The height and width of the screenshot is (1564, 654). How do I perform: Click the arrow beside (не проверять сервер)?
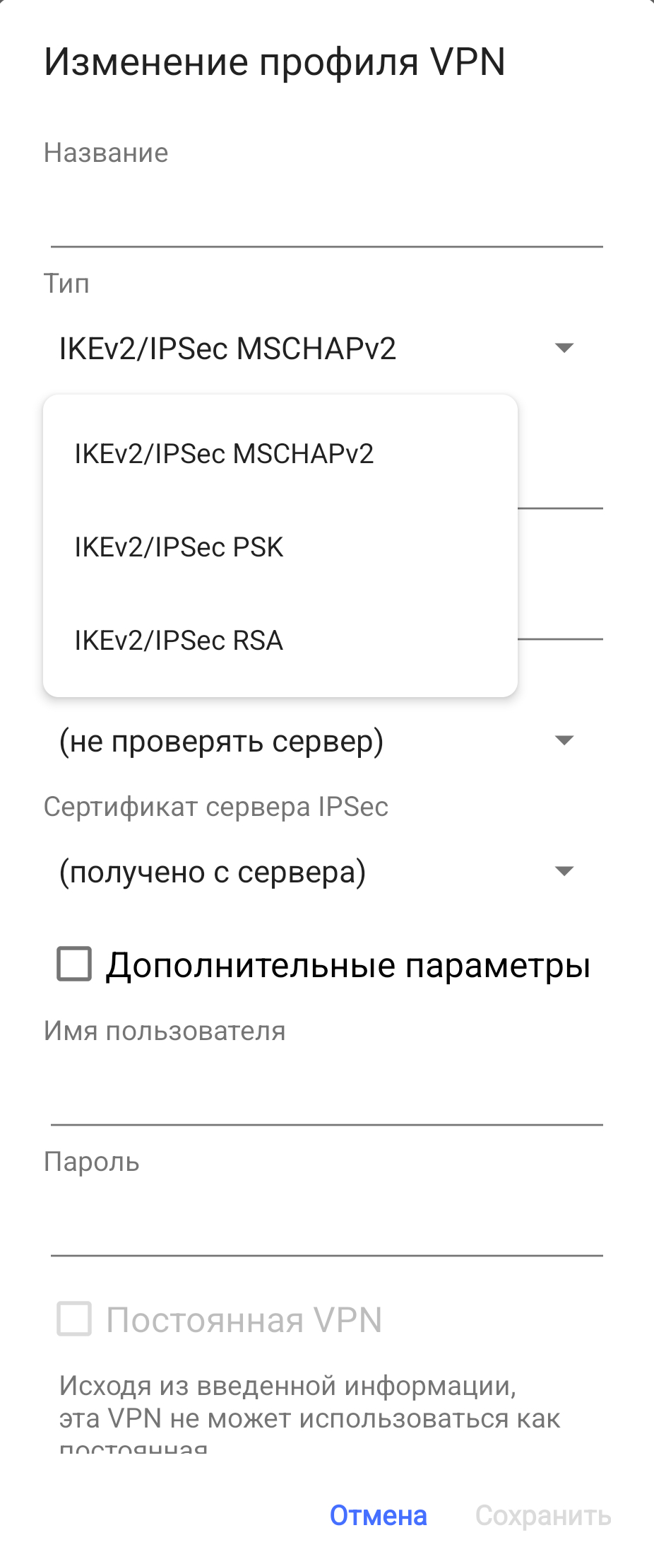coord(564,741)
